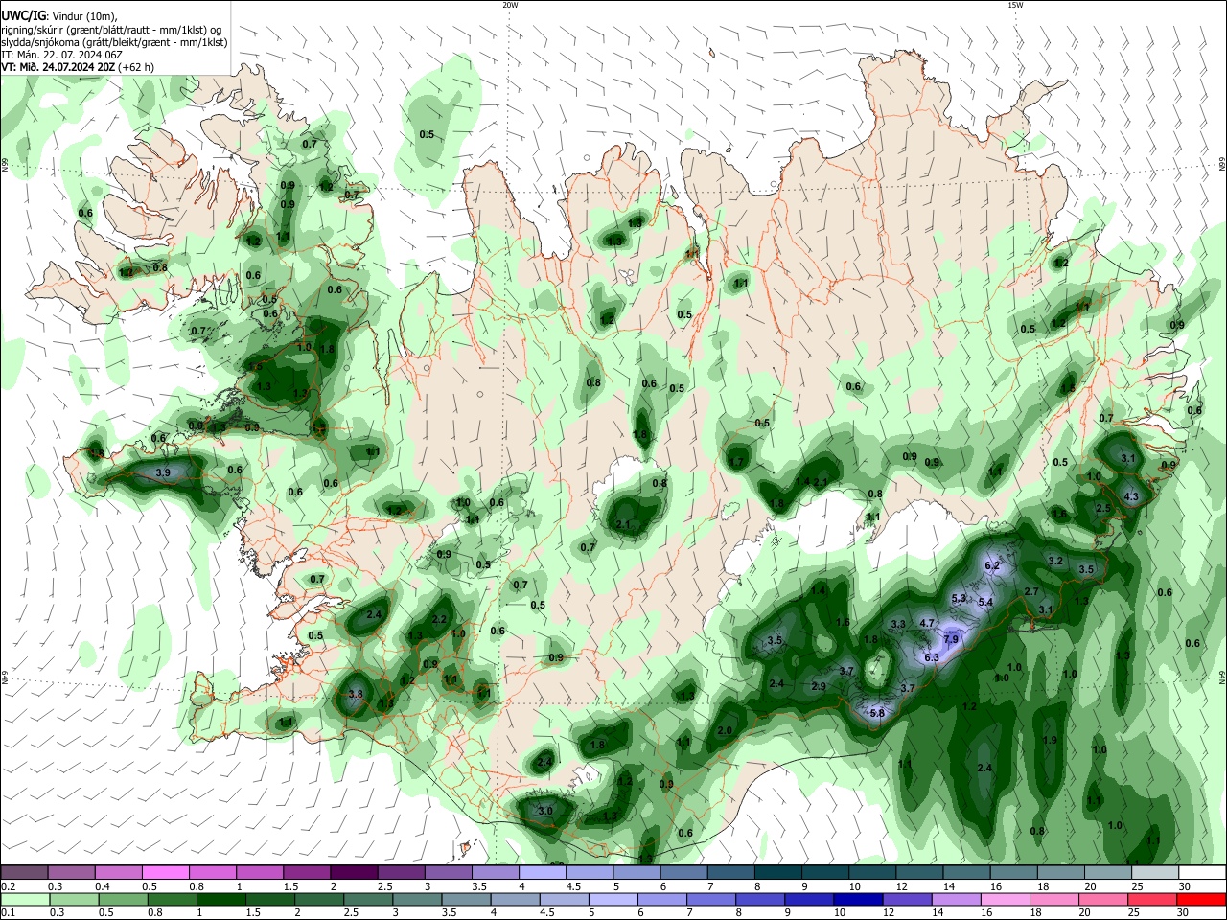The height and width of the screenshot is (920, 1227).
Task: Click the 3.9 value on the western peninsula
Action: [x=163, y=472]
